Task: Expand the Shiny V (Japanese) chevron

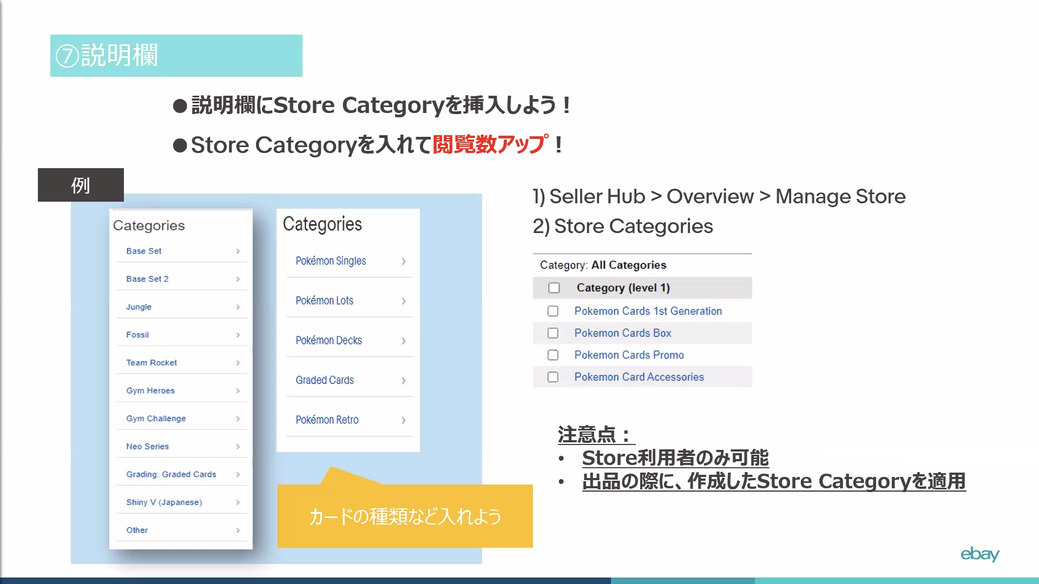Action: coord(238,502)
